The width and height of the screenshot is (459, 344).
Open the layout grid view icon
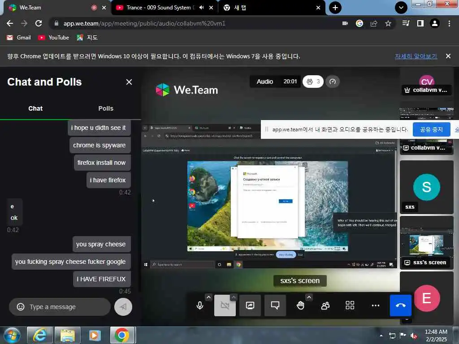click(x=350, y=305)
